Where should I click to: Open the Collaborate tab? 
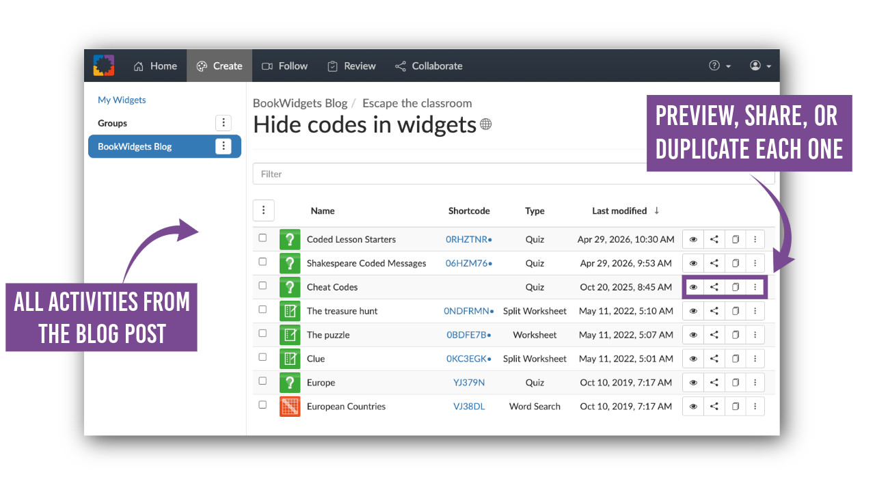(x=429, y=66)
